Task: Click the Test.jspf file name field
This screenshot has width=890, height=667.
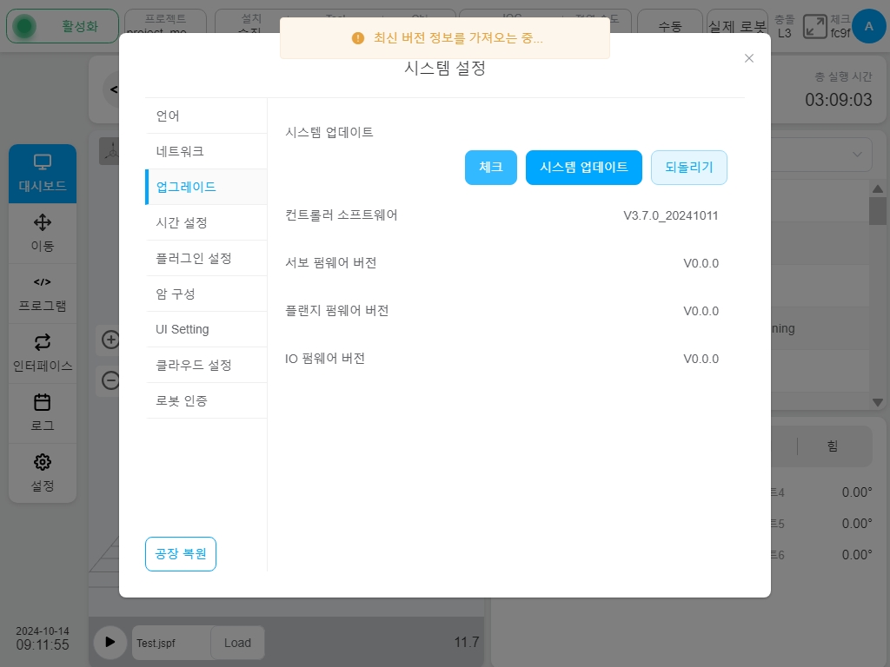Action: [x=171, y=643]
